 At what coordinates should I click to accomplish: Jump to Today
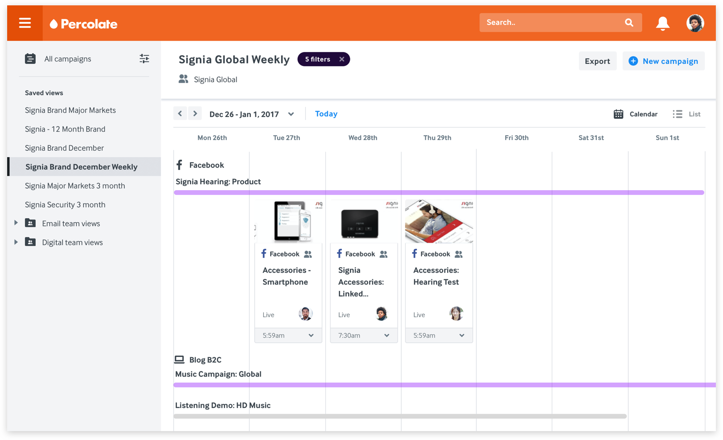click(326, 114)
